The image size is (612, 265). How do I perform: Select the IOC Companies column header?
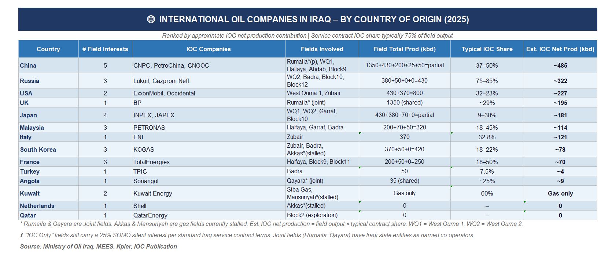(x=209, y=49)
